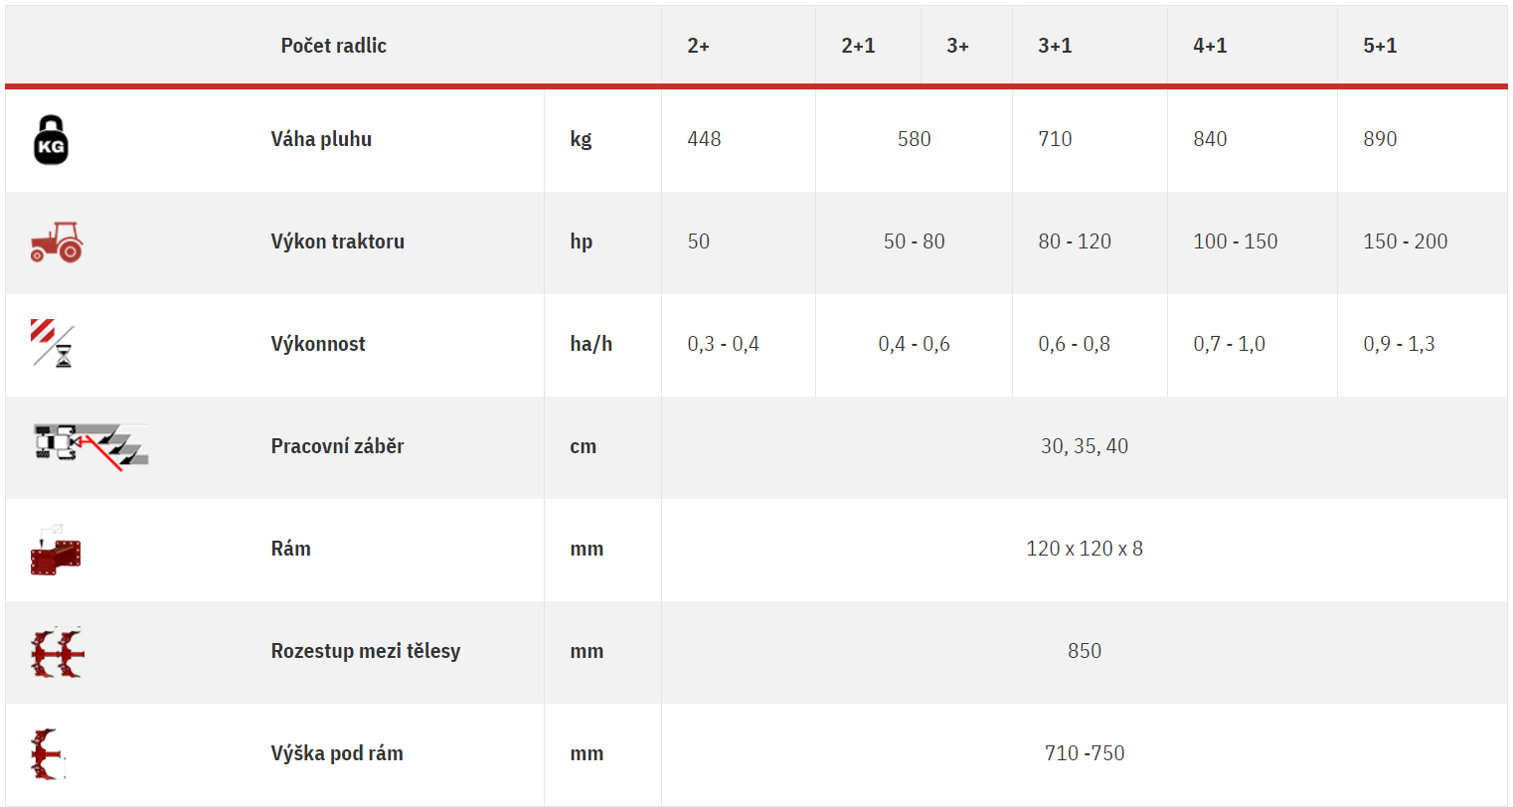Select the 3+1 column header
This screenshot has height=807, width=1513.
[x=1055, y=46]
